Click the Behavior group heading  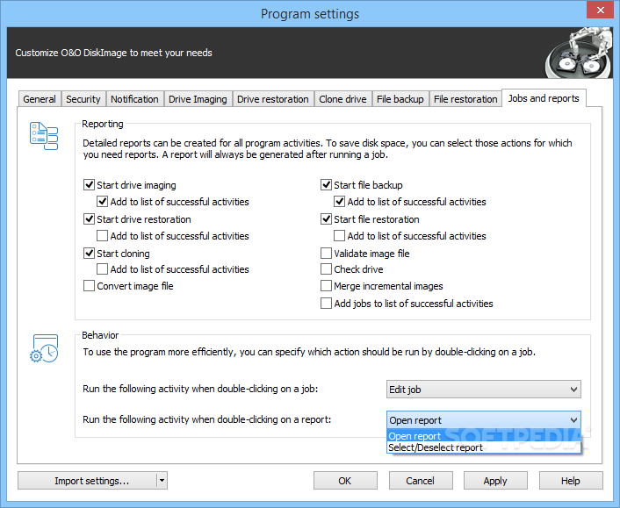[100, 335]
